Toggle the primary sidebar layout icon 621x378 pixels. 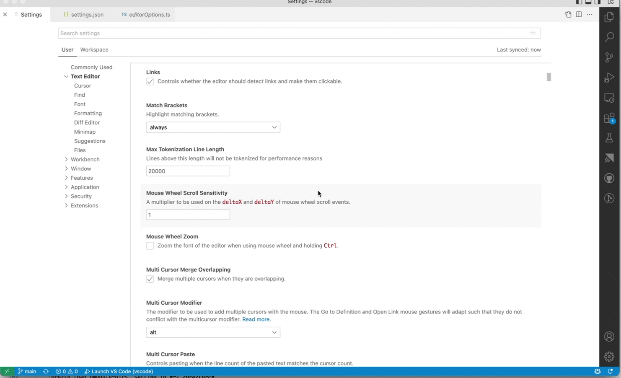tap(579, 2)
